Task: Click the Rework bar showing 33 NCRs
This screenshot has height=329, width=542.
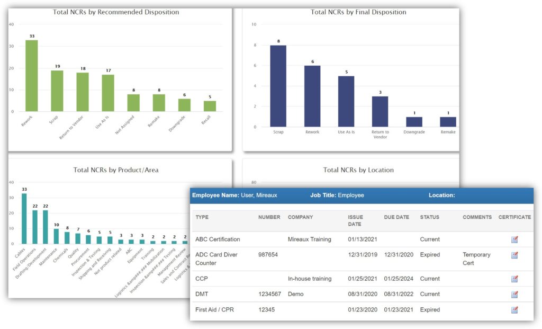Action: (32, 76)
